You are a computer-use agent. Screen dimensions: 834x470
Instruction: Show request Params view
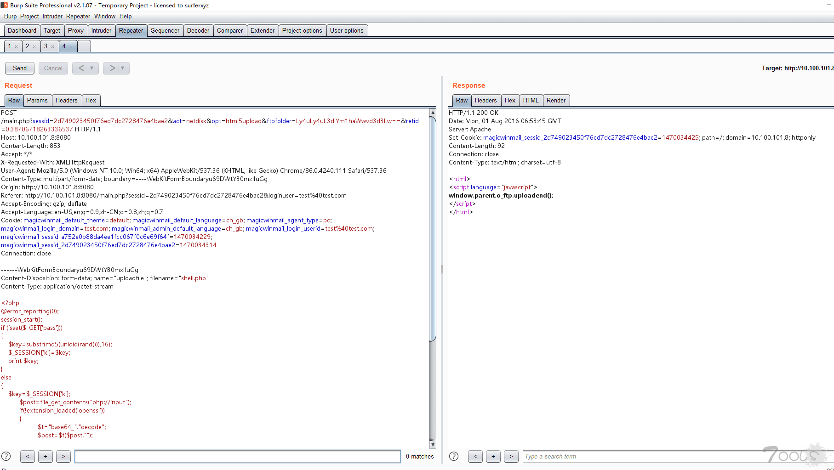tap(37, 100)
